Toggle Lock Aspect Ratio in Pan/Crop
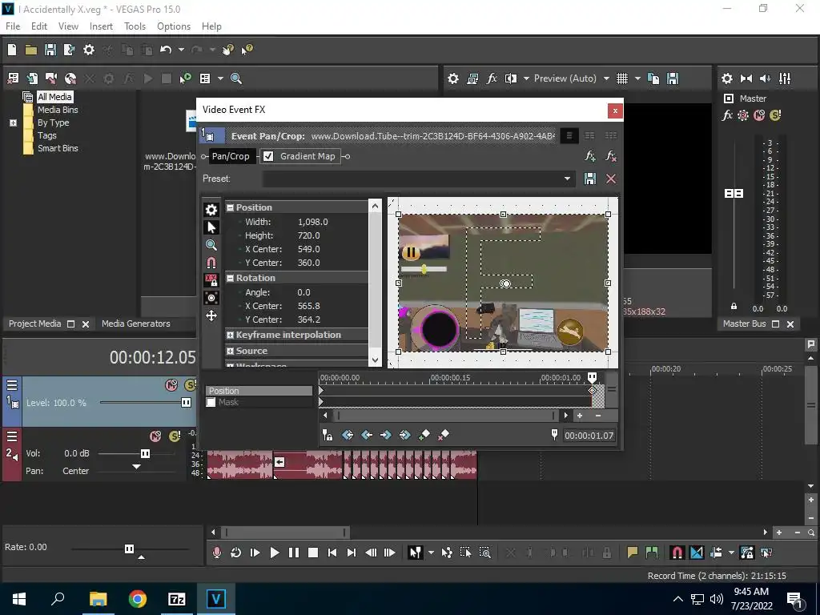 pyautogui.click(x=211, y=280)
